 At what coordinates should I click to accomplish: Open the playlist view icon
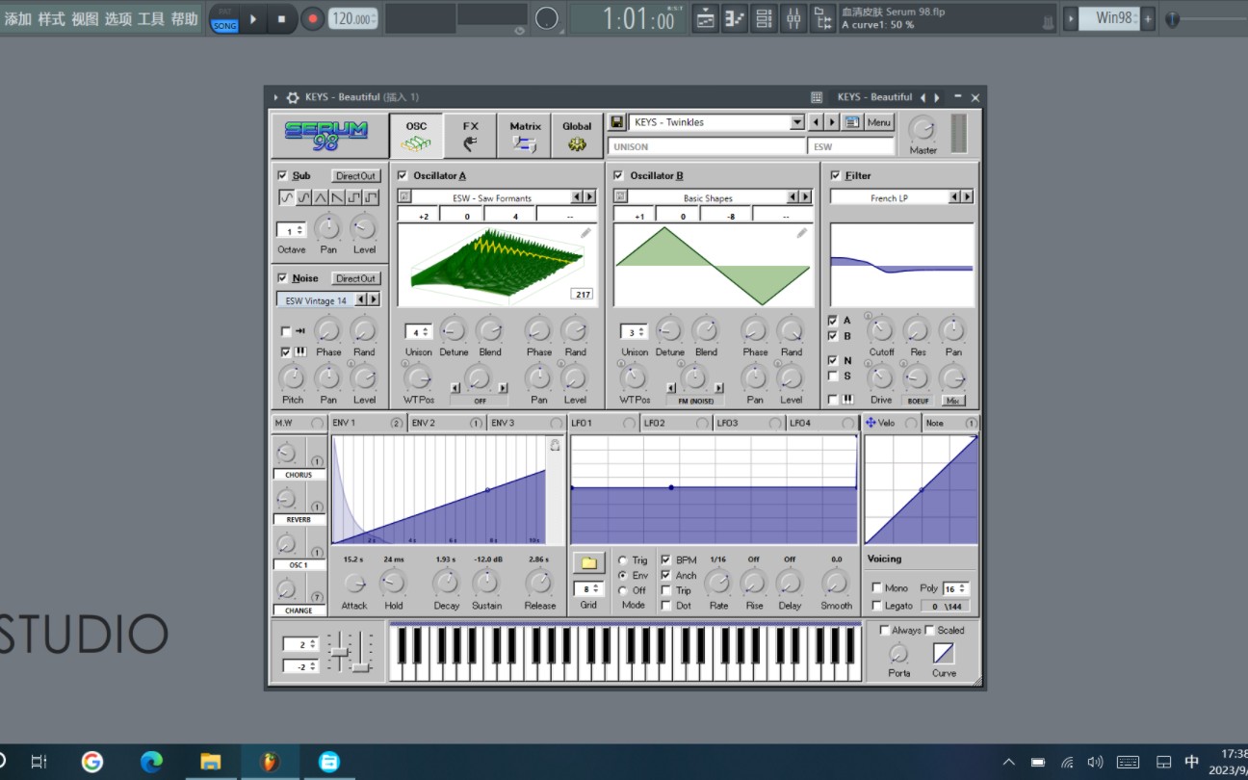click(706, 18)
